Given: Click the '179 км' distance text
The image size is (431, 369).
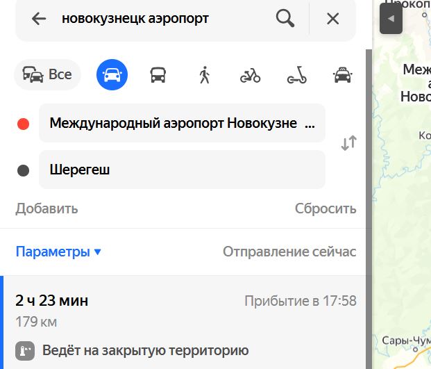Looking at the screenshot, I should tap(36, 322).
